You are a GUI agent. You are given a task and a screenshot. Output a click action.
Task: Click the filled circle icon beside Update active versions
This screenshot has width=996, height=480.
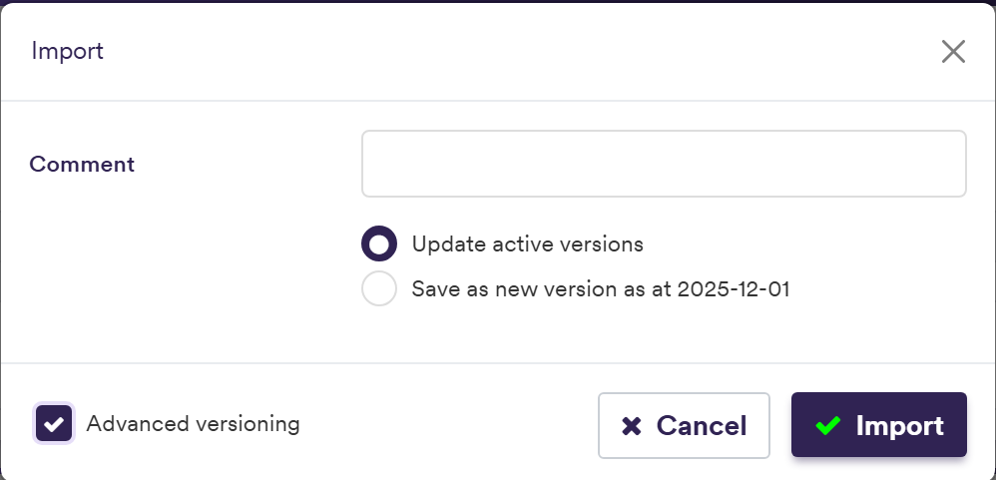click(x=379, y=243)
